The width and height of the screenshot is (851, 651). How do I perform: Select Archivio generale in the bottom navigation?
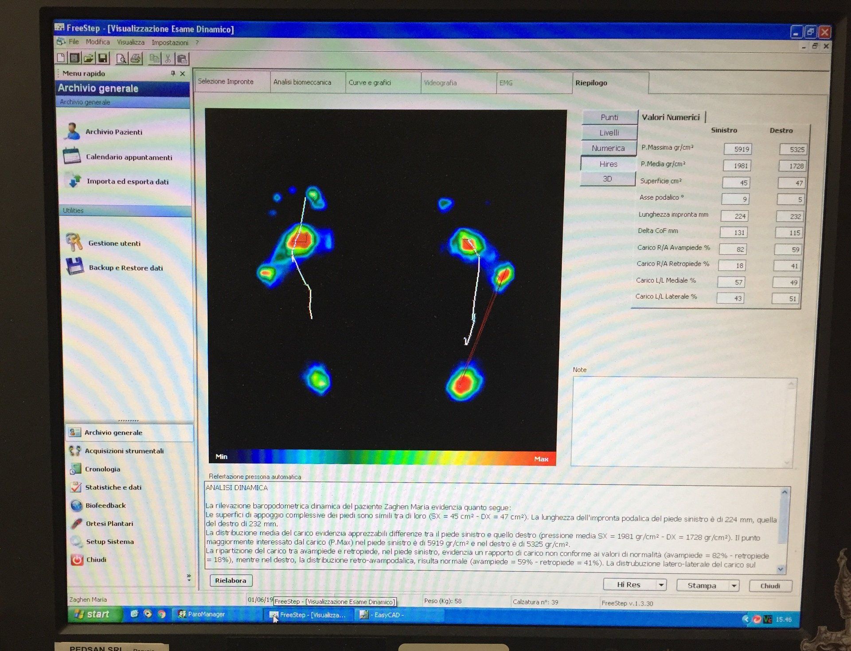[x=129, y=433]
